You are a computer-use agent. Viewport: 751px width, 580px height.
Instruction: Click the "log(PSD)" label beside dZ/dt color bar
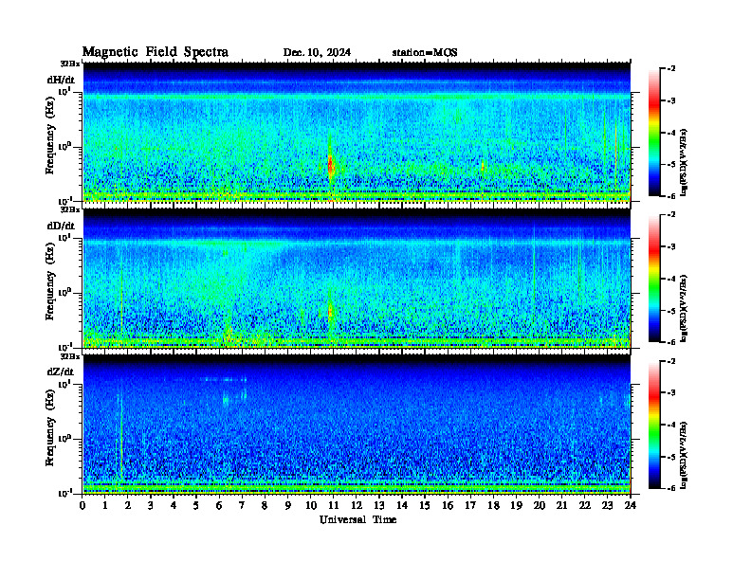[684, 454]
